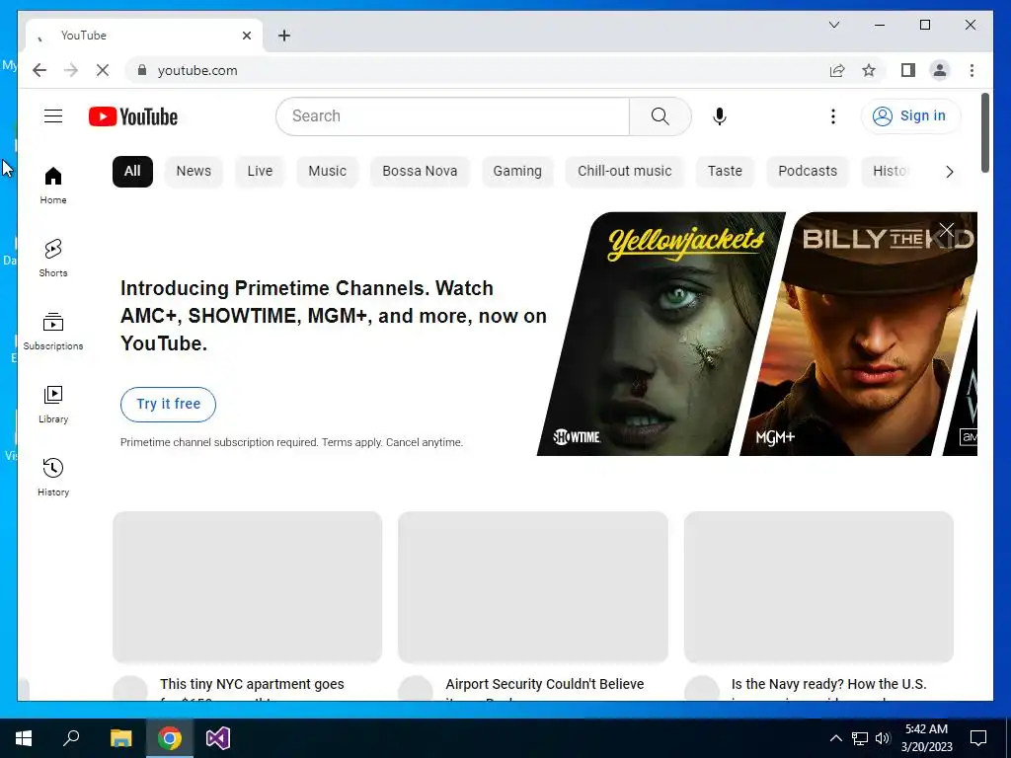Screen dimensions: 1011x758
Task: Click 'Is the Navy ready? How the U.S.' title
Action: (828, 684)
